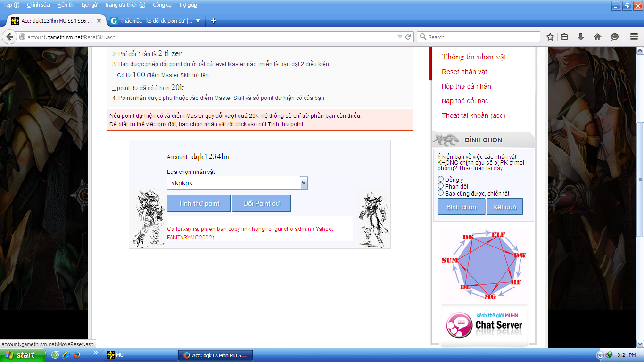The height and width of the screenshot is (362, 644).
Task: Close the 'Acc: dqk1234hn' tab
Action: click(x=99, y=21)
